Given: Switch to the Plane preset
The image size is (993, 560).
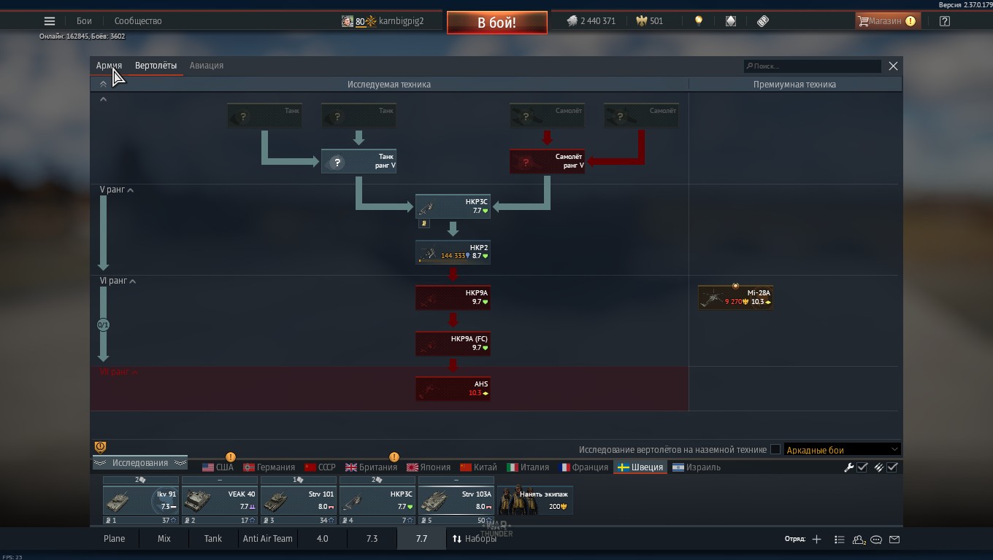Looking at the screenshot, I should pyautogui.click(x=114, y=539).
